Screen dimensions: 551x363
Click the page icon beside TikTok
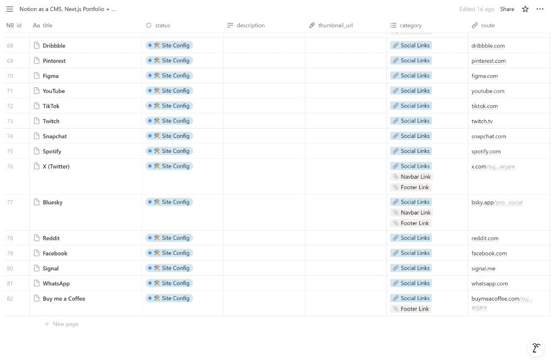click(36, 106)
